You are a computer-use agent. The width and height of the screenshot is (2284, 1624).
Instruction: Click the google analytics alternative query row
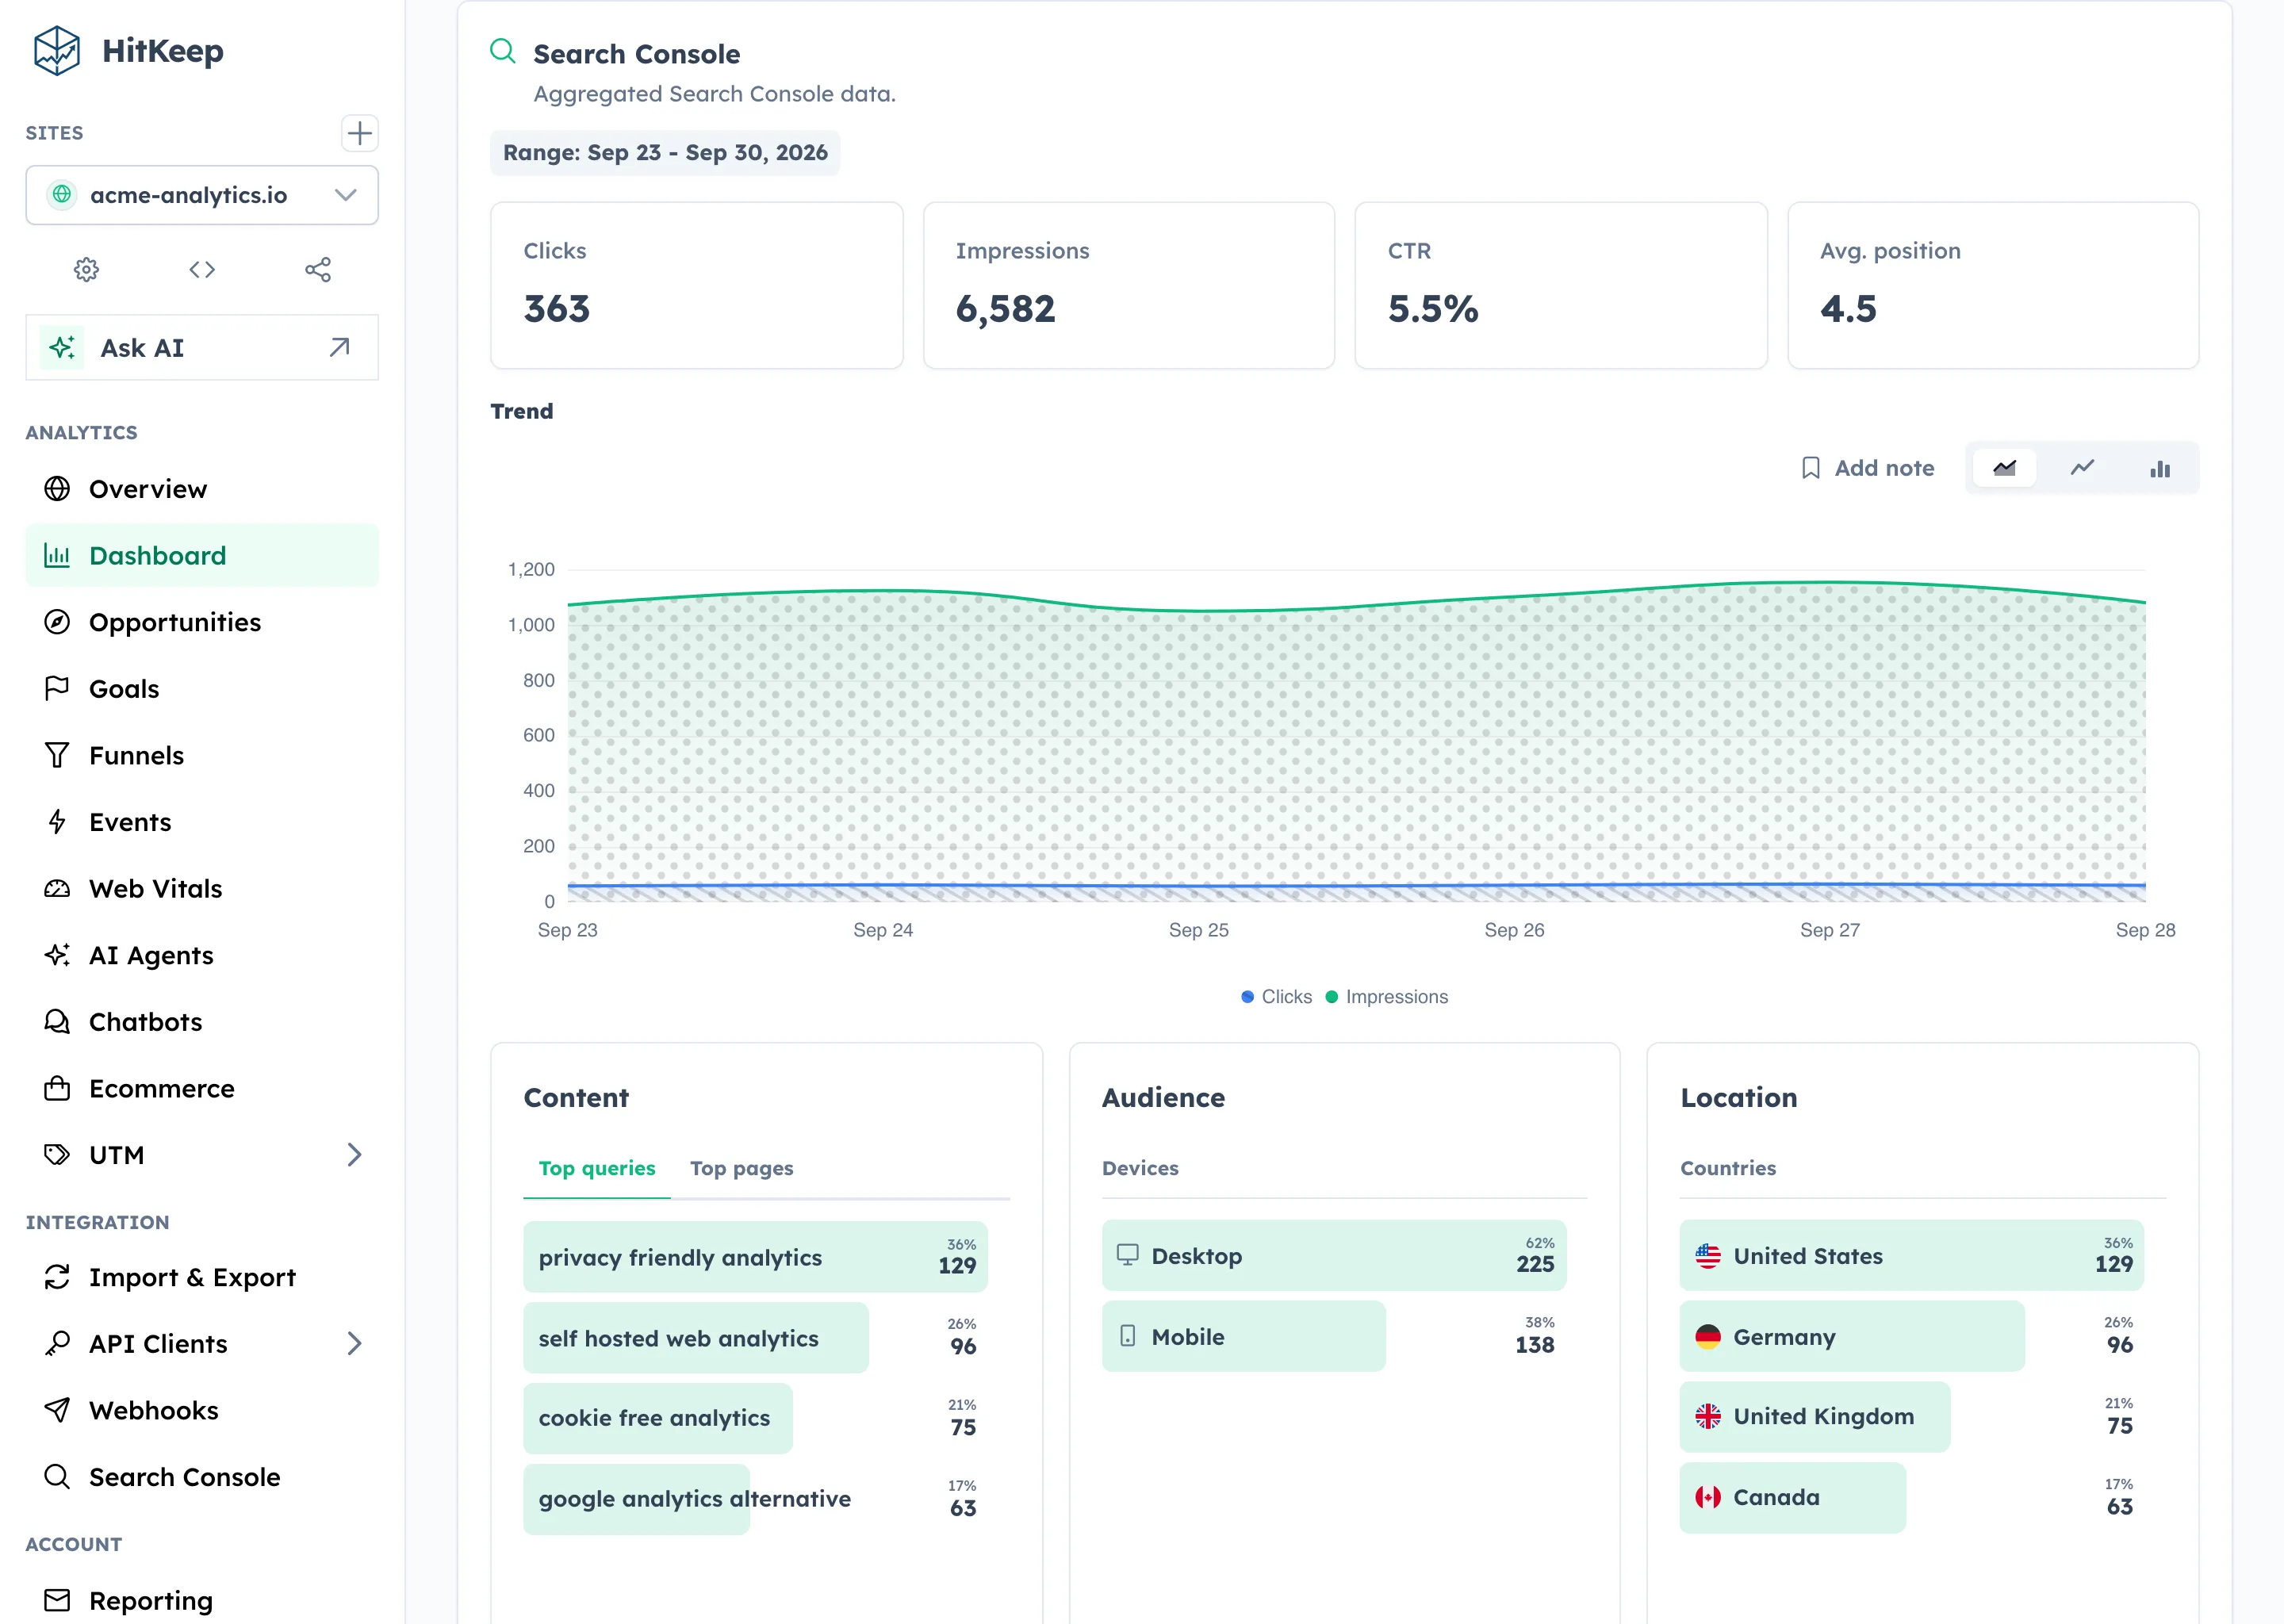756,1499
